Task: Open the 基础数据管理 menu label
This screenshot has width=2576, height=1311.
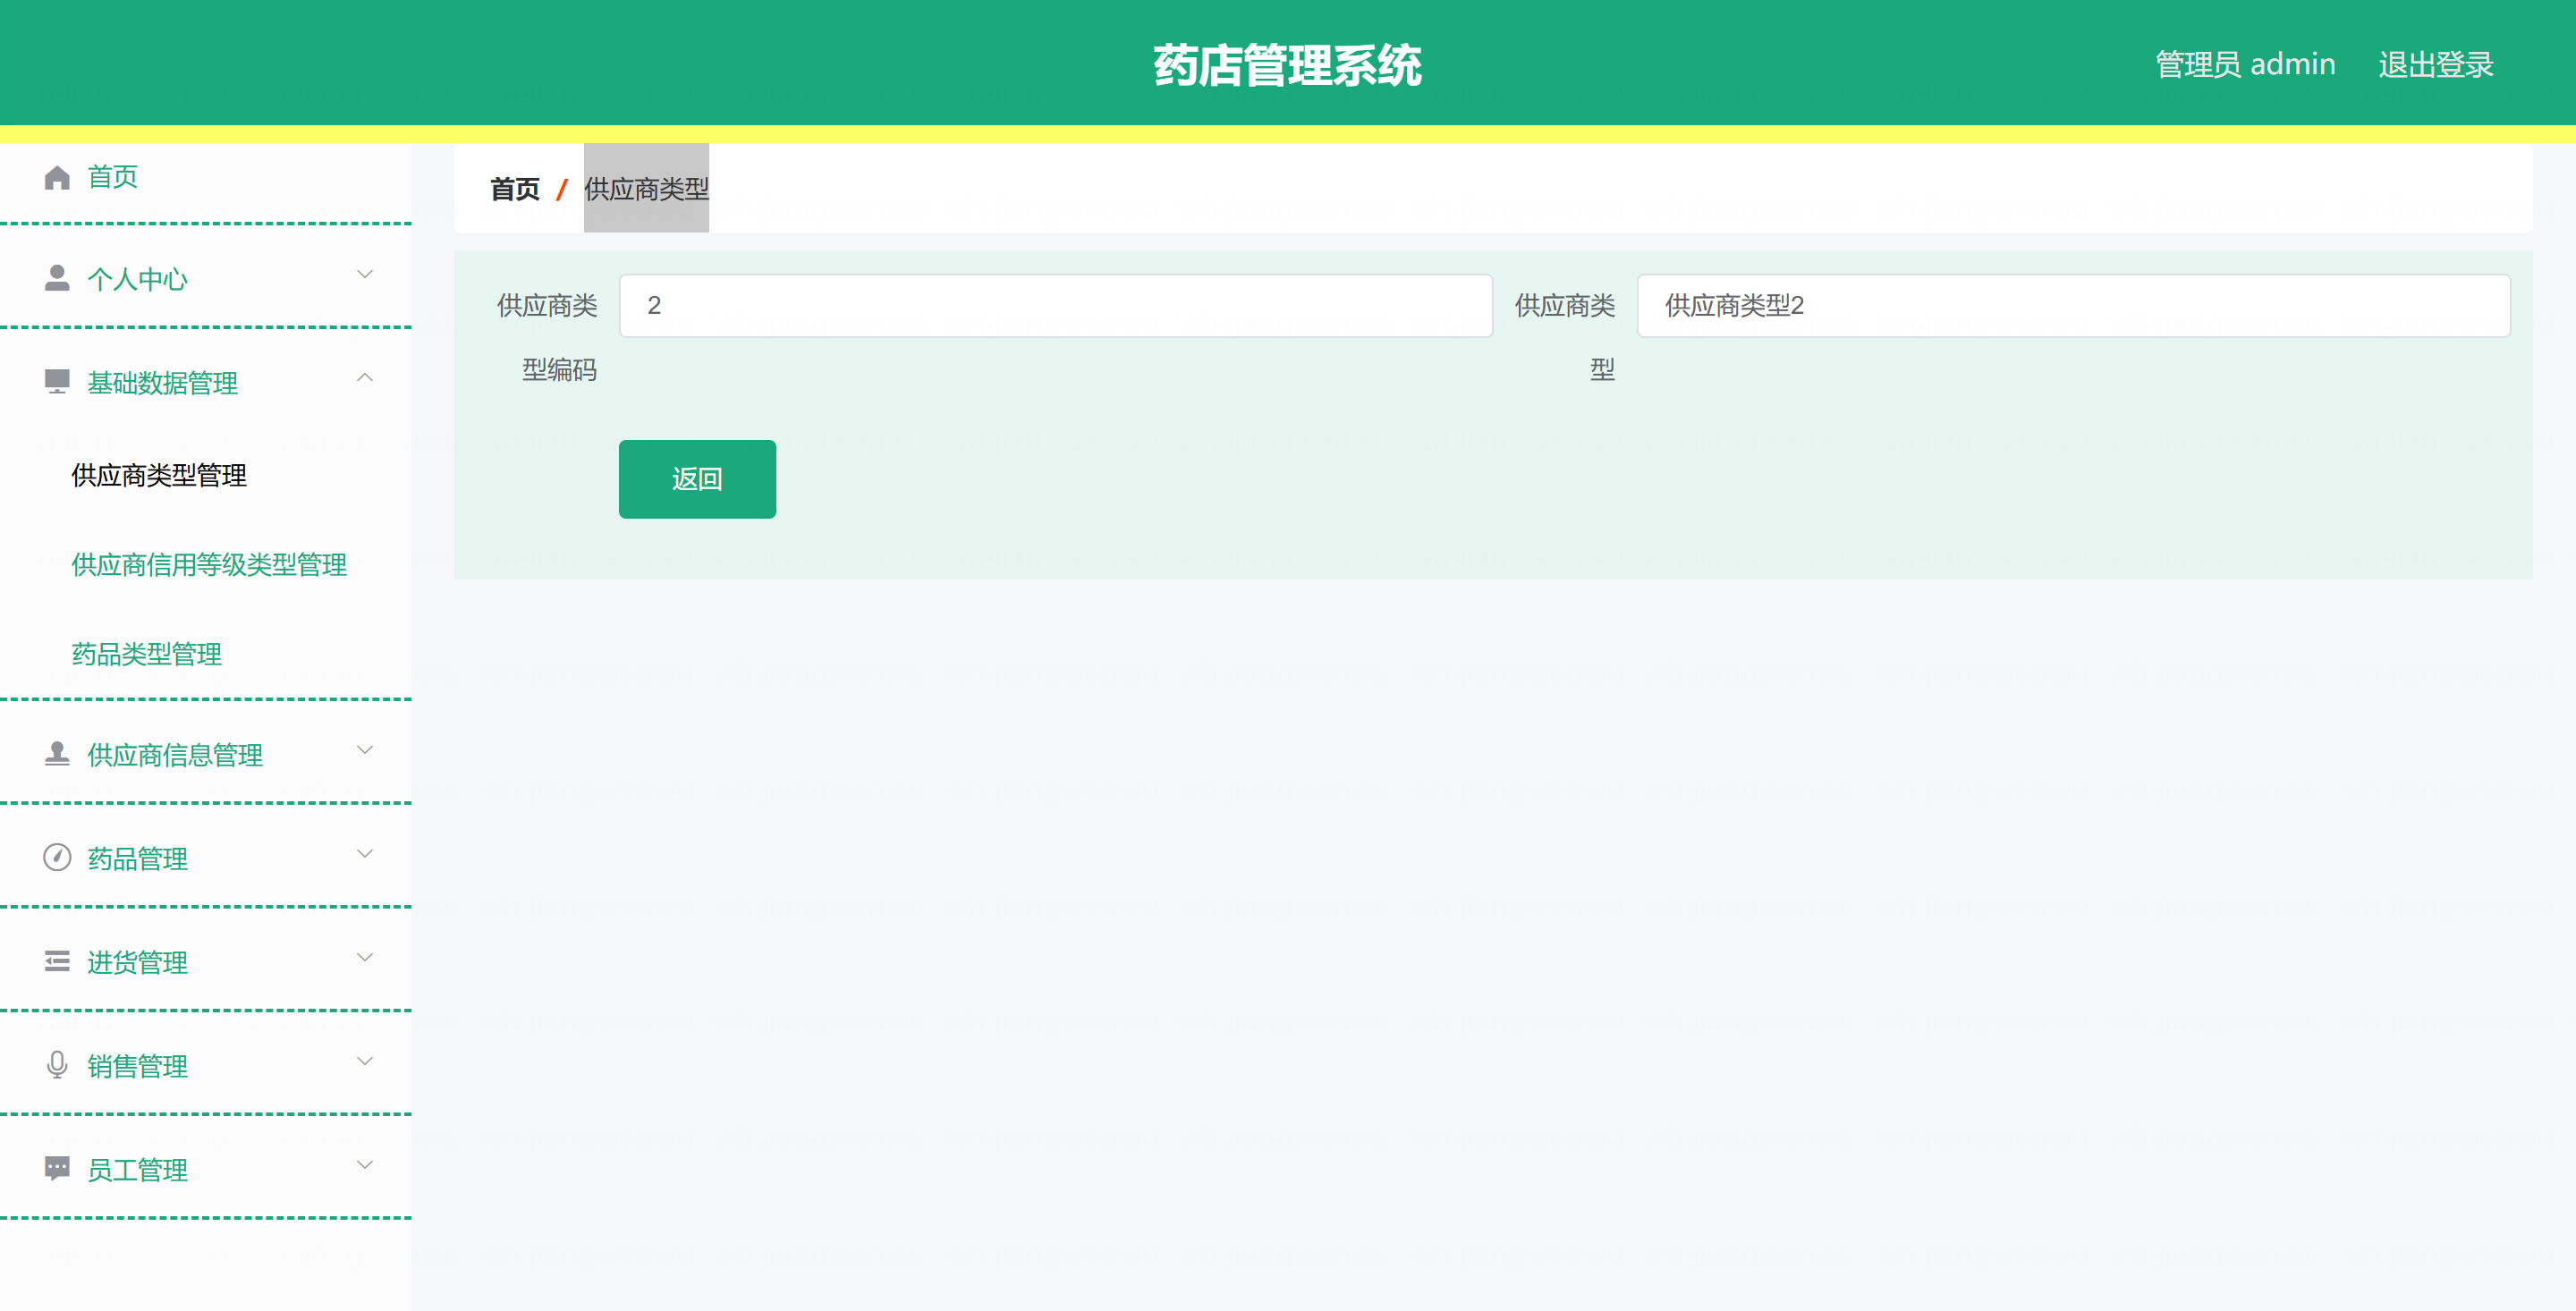Action: [163, 383]
